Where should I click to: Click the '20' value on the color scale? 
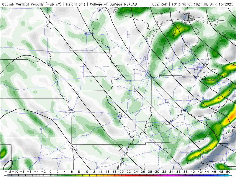point(122,172)
